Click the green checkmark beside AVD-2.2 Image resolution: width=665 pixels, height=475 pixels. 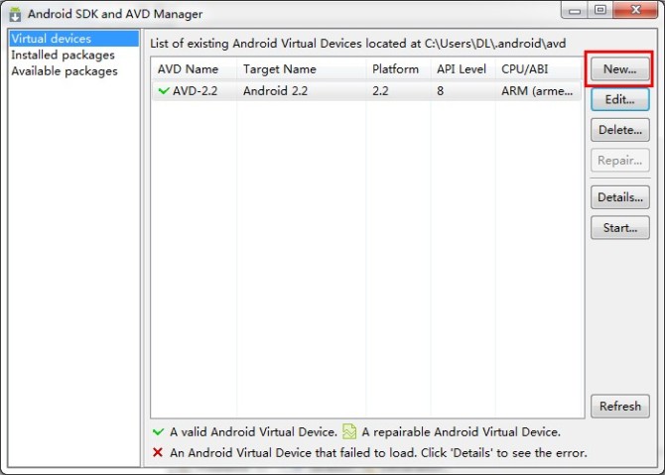[164, 90]
